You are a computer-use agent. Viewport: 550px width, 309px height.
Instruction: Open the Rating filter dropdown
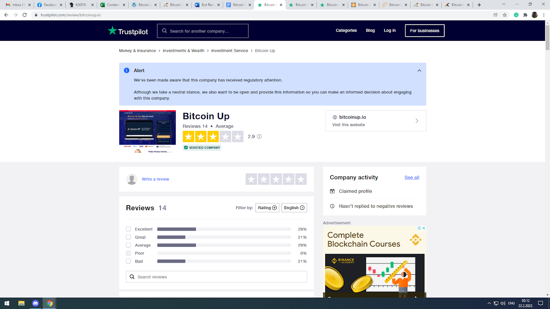pos(267,208)
